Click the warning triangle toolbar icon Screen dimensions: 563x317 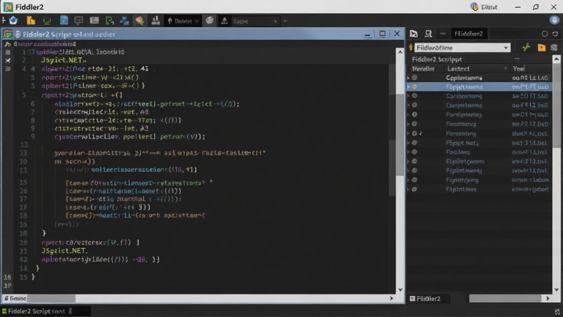point(224,21)
